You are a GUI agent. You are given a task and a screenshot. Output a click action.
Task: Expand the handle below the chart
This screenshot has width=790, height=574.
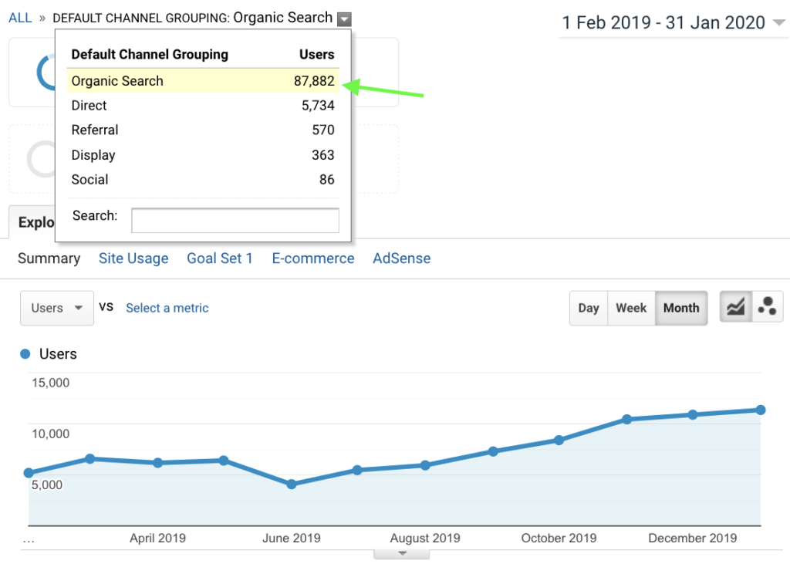(401, 554)
